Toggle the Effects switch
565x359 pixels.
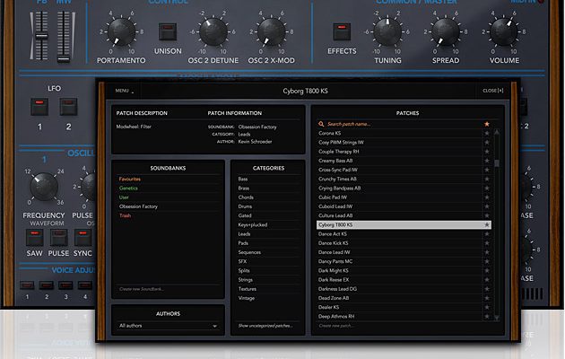click(342, 32)
